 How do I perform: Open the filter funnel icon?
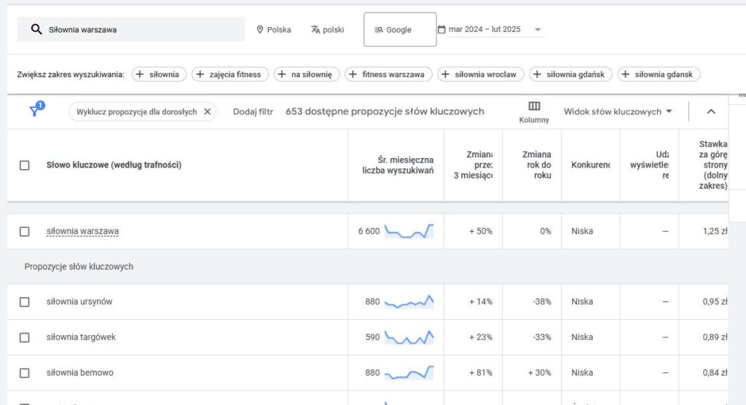[x=34, y=111]
